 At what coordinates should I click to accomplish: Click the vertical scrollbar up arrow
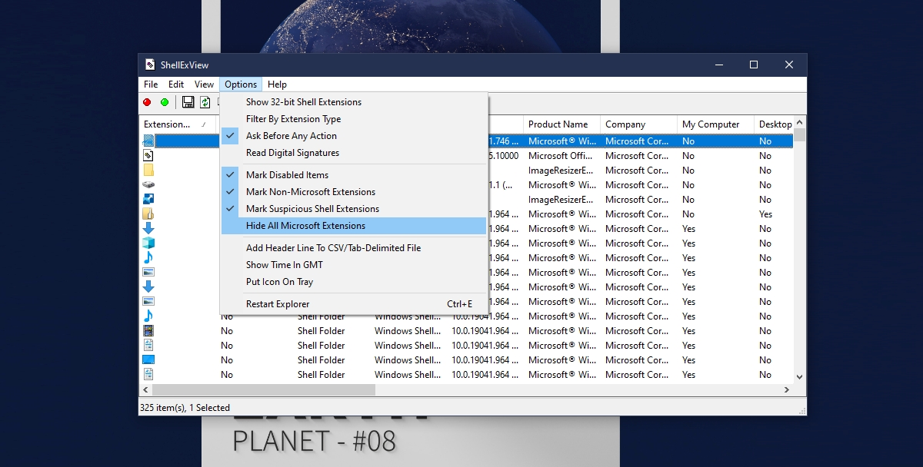[800, 122]
